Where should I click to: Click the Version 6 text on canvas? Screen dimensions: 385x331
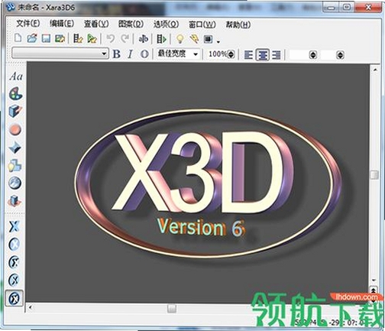coord(201,228)
